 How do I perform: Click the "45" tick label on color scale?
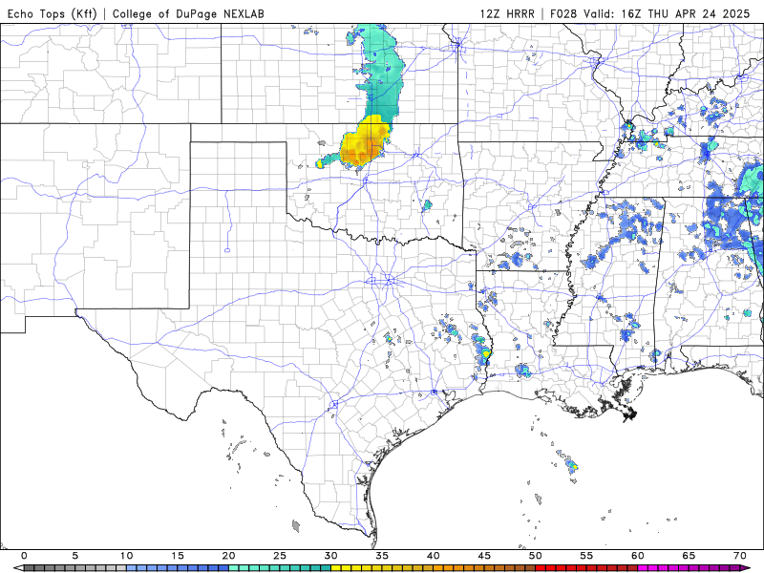point(484,556)
